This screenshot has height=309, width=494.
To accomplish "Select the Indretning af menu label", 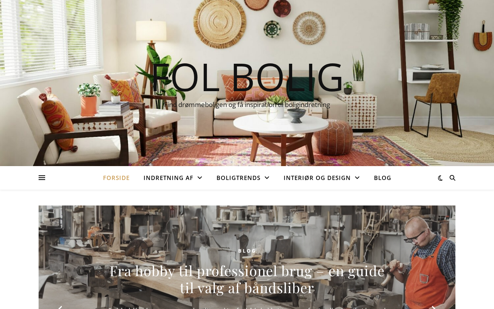I will (x=168, y=178).
